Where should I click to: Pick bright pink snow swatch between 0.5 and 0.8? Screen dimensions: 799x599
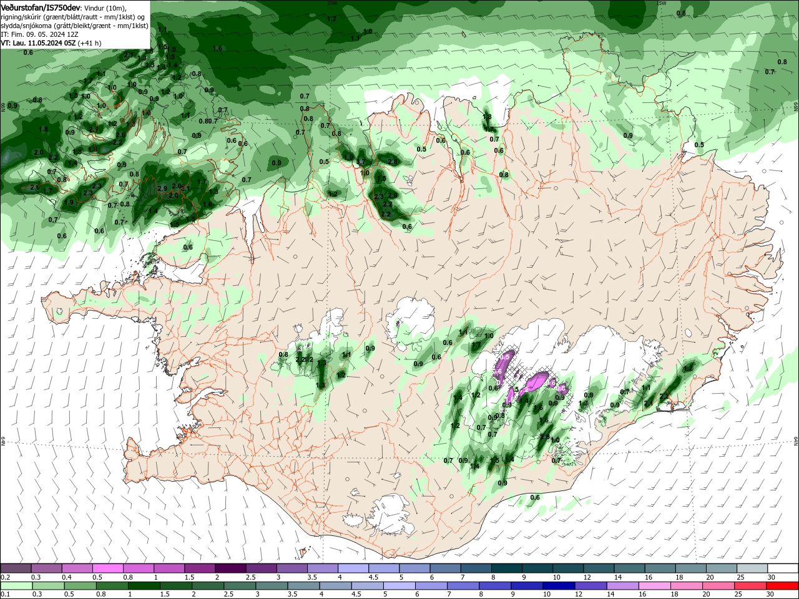click(x=107, y=568)
